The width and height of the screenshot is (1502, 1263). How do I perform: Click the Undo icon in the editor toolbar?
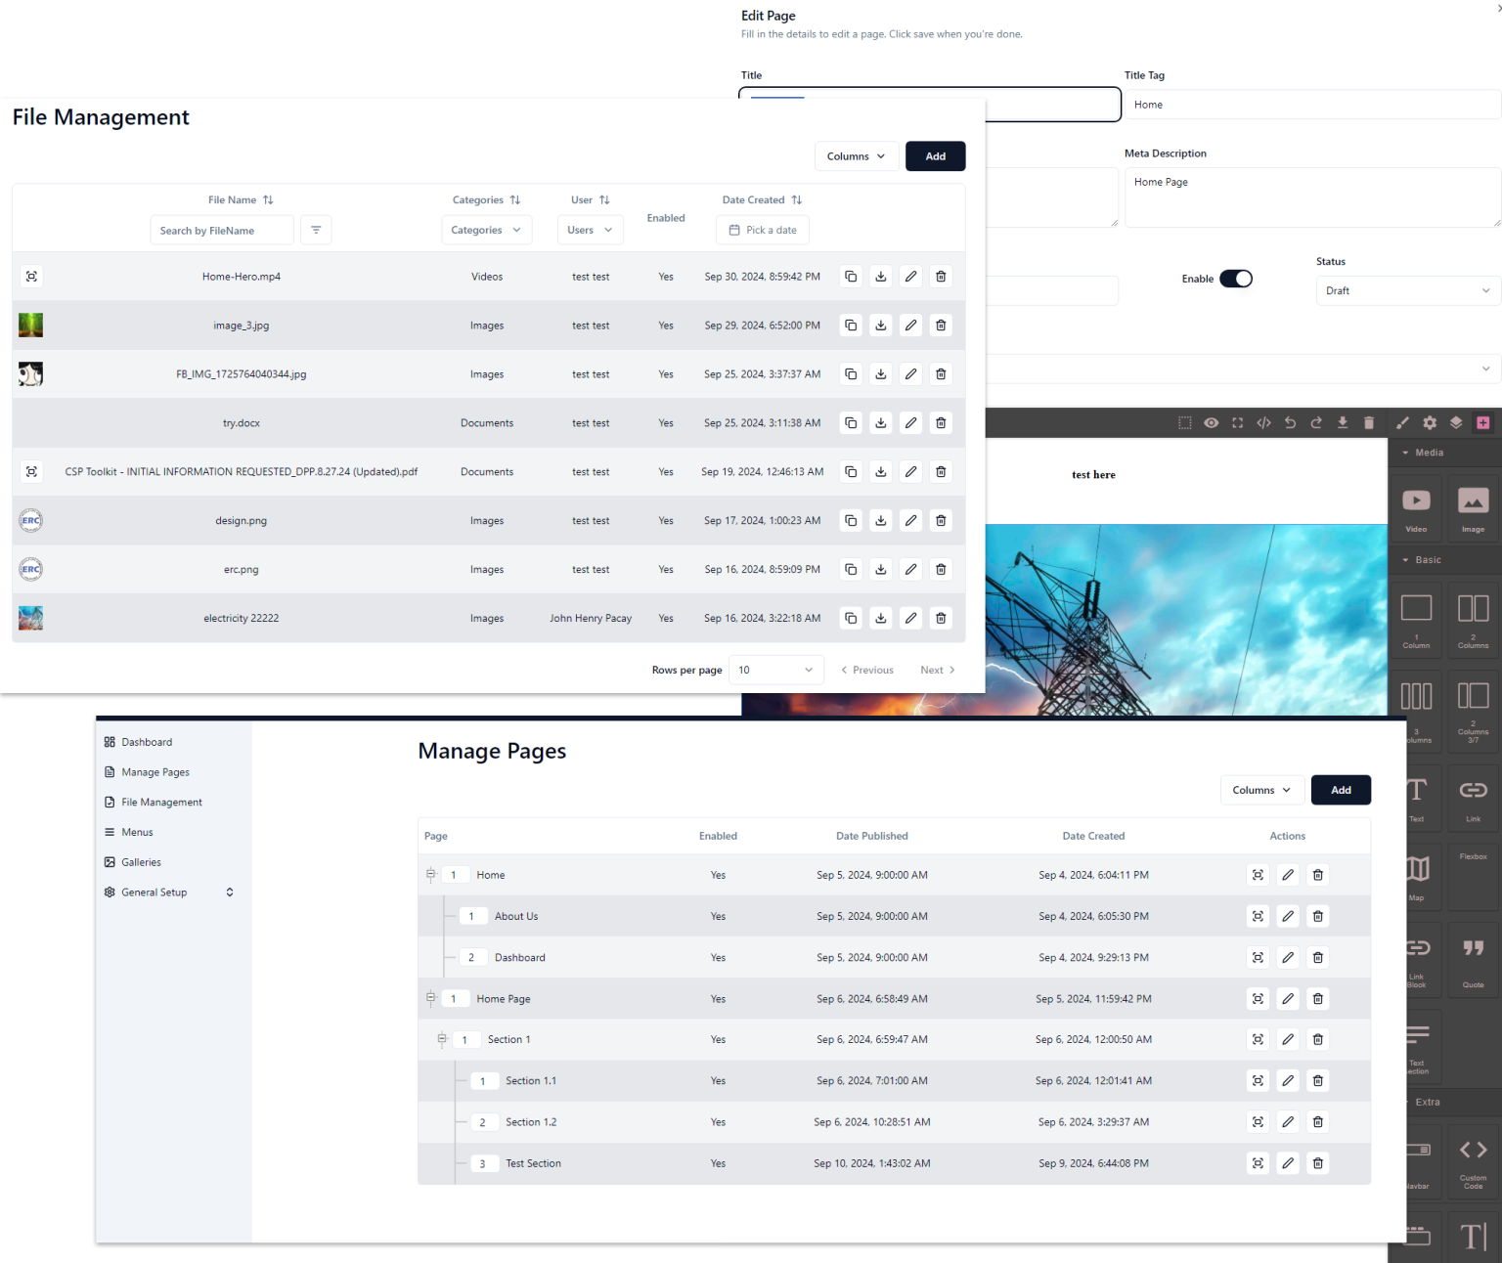pos(1290,422)
